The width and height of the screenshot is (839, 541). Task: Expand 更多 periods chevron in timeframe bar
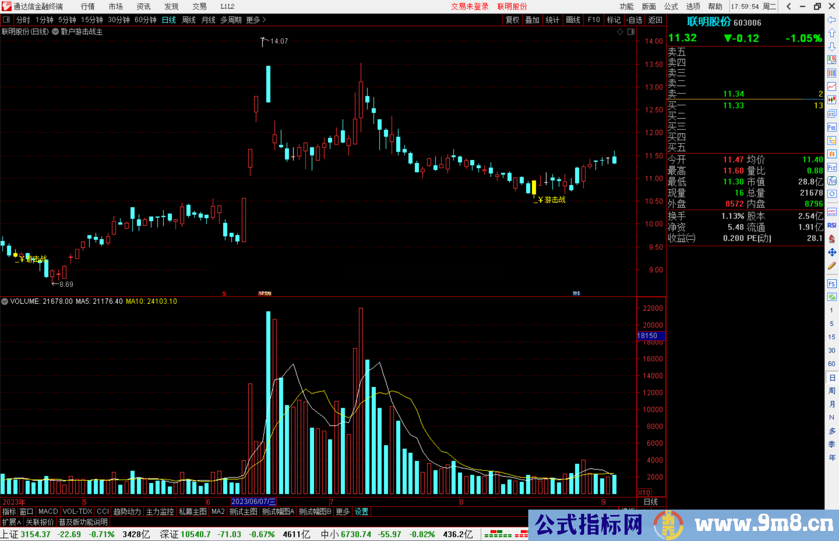[264, 19]
